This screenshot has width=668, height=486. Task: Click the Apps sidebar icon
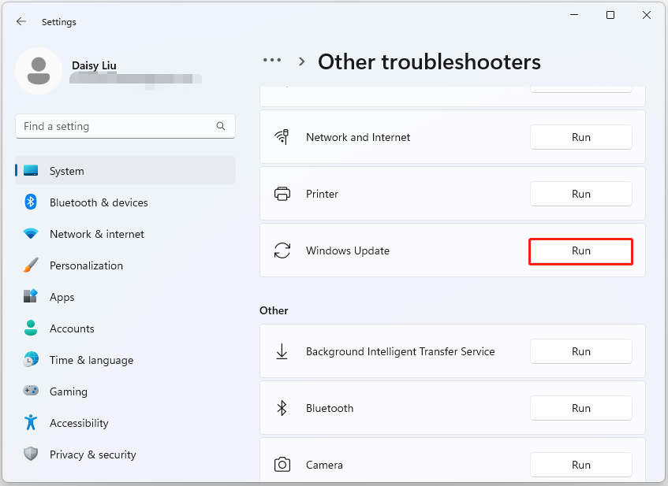click(x=31, y=296)
